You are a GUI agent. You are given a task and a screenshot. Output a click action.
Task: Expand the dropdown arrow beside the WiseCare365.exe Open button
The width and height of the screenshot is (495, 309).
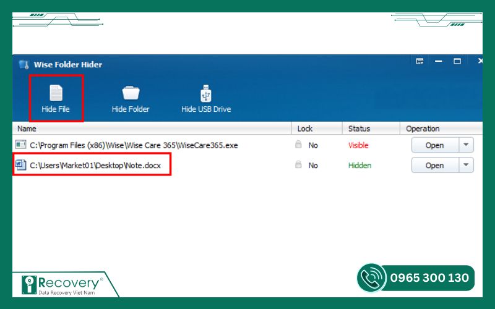(x=466, y=145)
